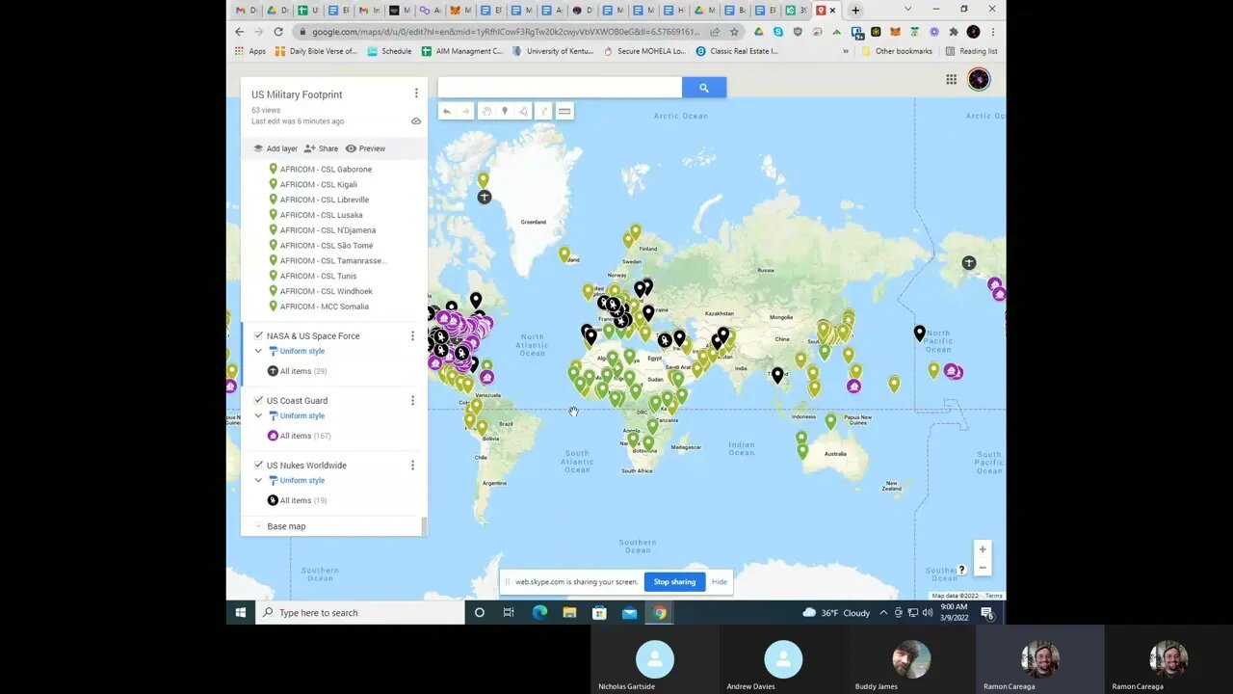Open Apps bookmark shortcut
The height and width of the screenshot is (694, 1233).
(250, 51)
